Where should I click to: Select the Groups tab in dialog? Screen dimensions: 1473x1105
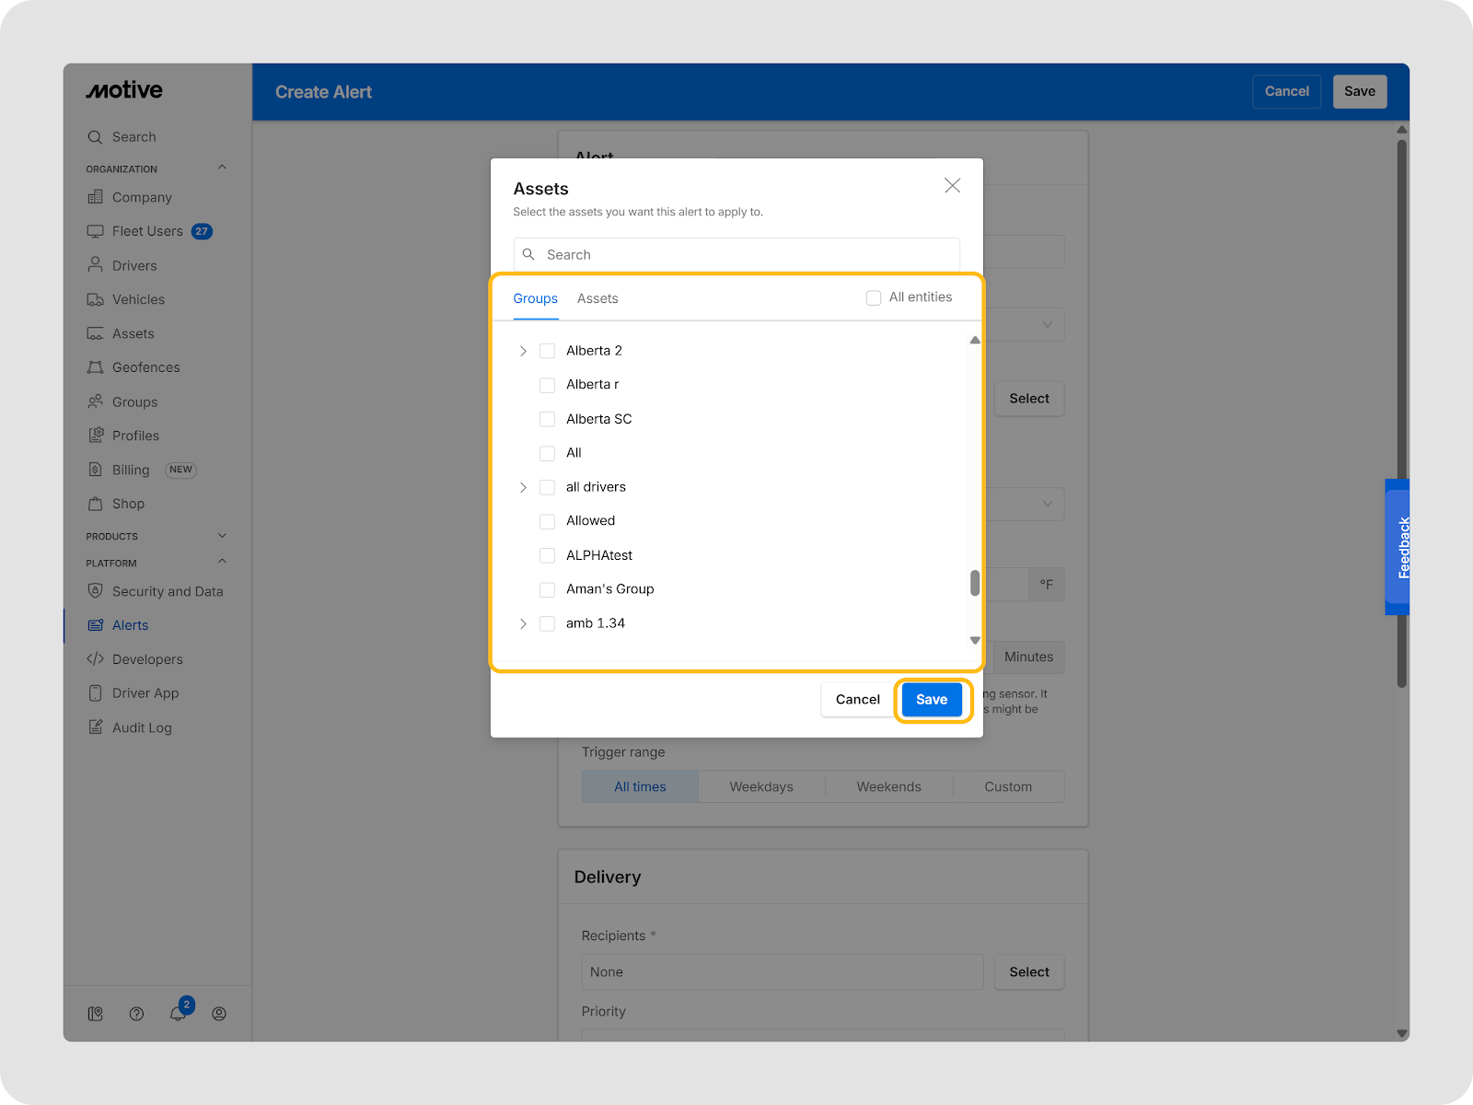click(x=535, y=298)
